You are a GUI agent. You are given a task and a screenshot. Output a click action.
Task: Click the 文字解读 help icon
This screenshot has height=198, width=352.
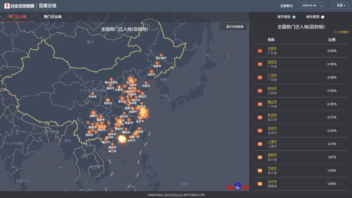click(x=335, y=32)
